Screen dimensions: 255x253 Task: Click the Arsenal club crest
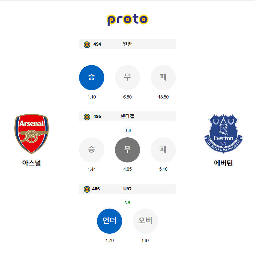point(32,134)
